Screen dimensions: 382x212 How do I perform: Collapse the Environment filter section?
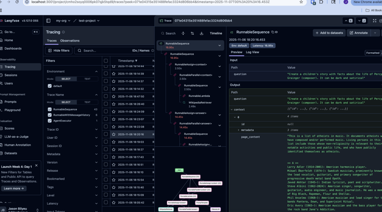pyautogui.click(x=96, y=72)
